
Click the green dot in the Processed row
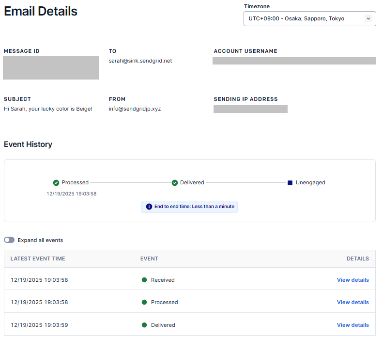tap(144, 302)
